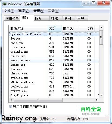Click PID 872 cell
Image resolution: width=112 pixels, height=124 pixels.
click(x=52, y=95)
